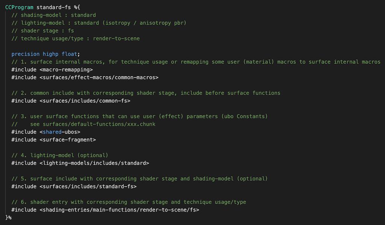Click the 'see surfaces/default-functions/xxx.chunk' comment
This screenshot has height=225, width=385.
(83, 124)
